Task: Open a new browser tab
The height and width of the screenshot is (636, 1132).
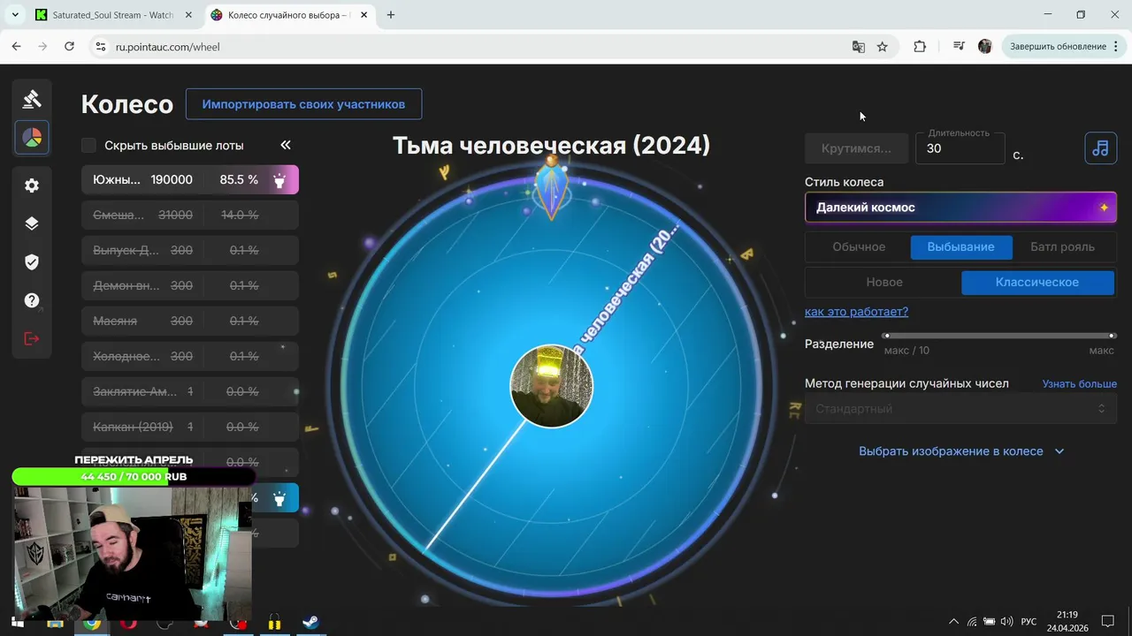Action: click(391, 15)
